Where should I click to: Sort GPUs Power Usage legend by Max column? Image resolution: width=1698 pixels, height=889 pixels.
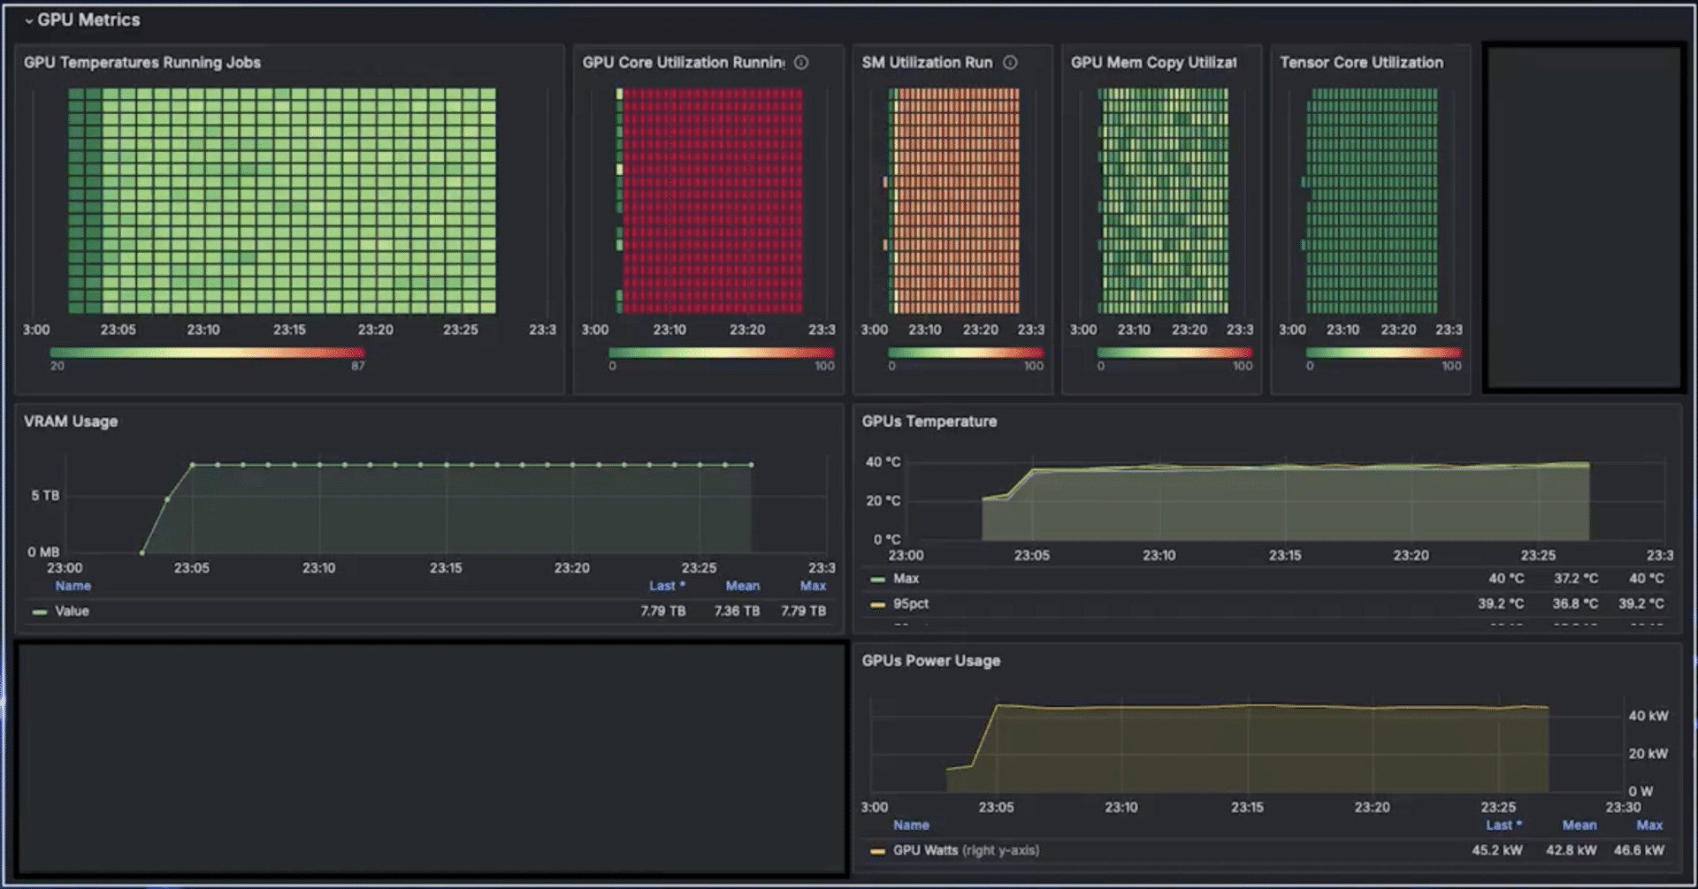coord(1648,825)
